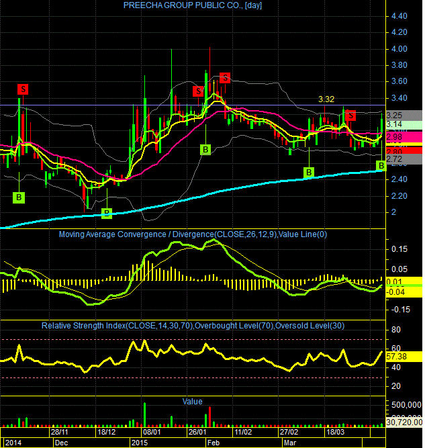Click the 26/01 date label
The height and width of the screenshot is (448, 425).
coord(197,432)
